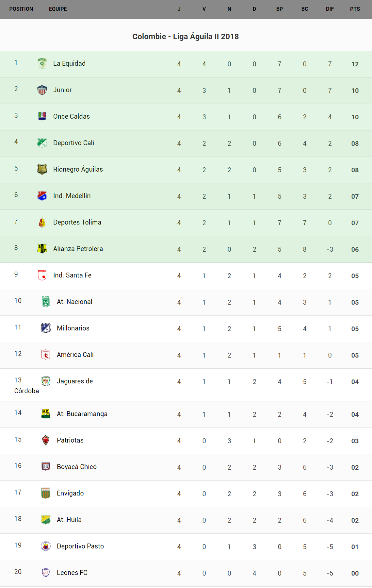Click the Leones FC logo

point(46,573)
